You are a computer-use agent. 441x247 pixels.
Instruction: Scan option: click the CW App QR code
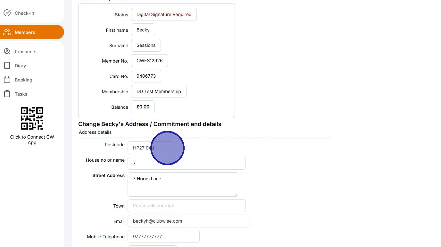coord(32,118)
